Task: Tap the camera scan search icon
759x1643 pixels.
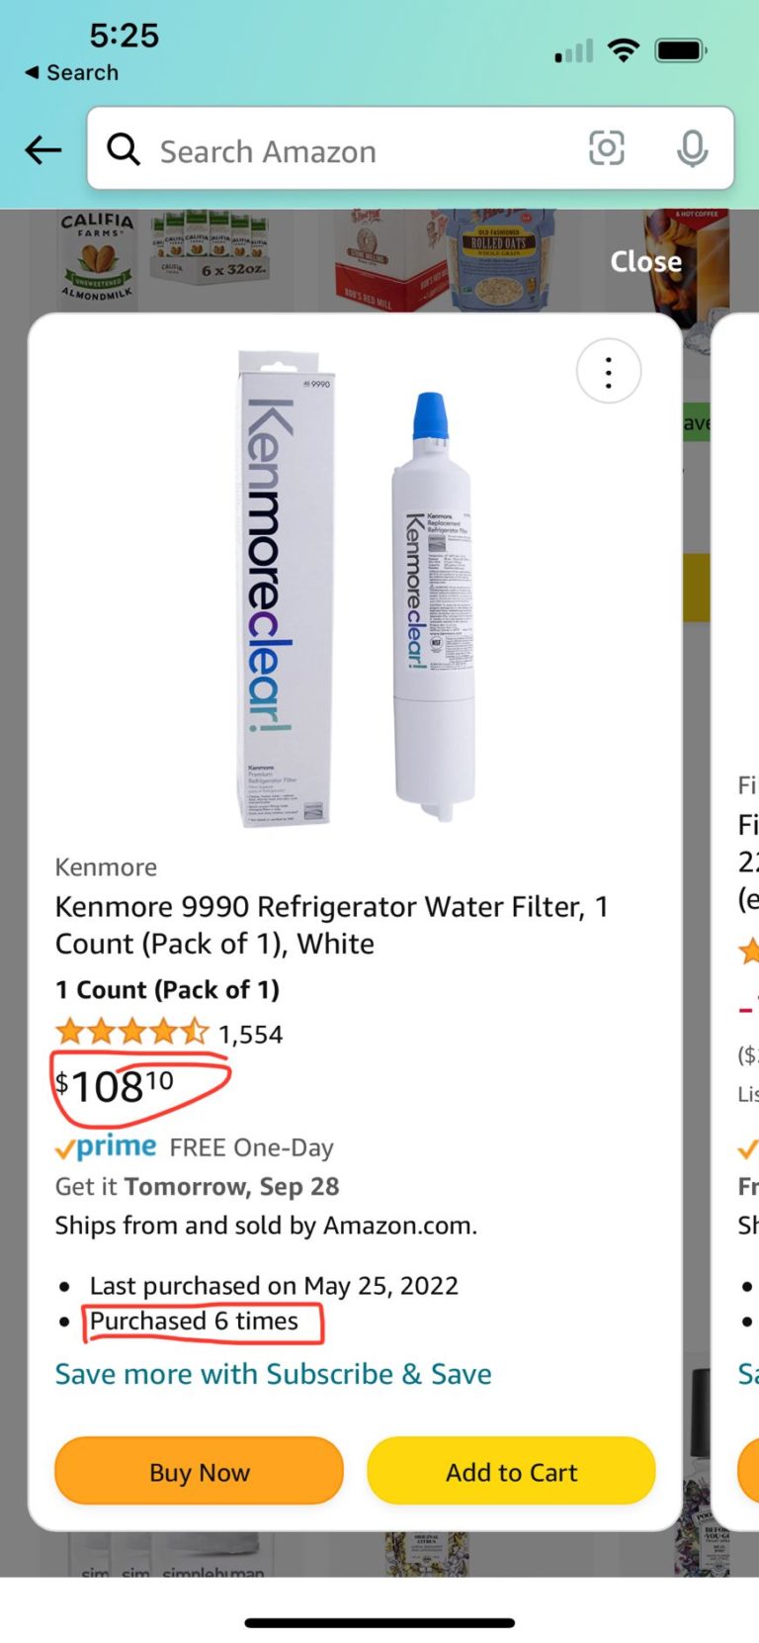Action: coord(606,149)
